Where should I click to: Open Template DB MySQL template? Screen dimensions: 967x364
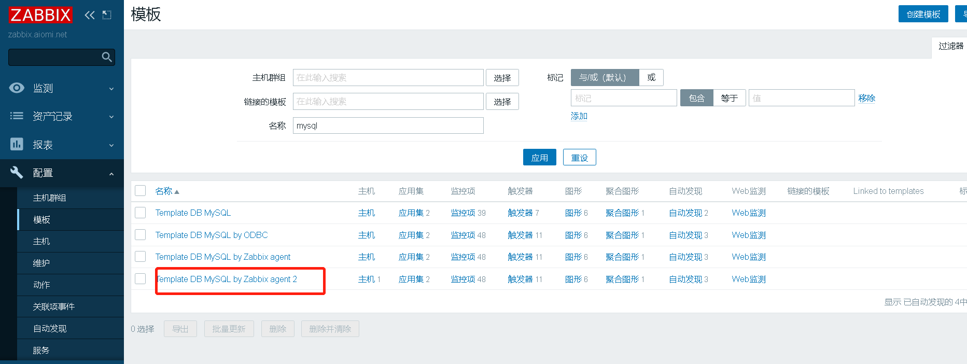coord(193,213)
